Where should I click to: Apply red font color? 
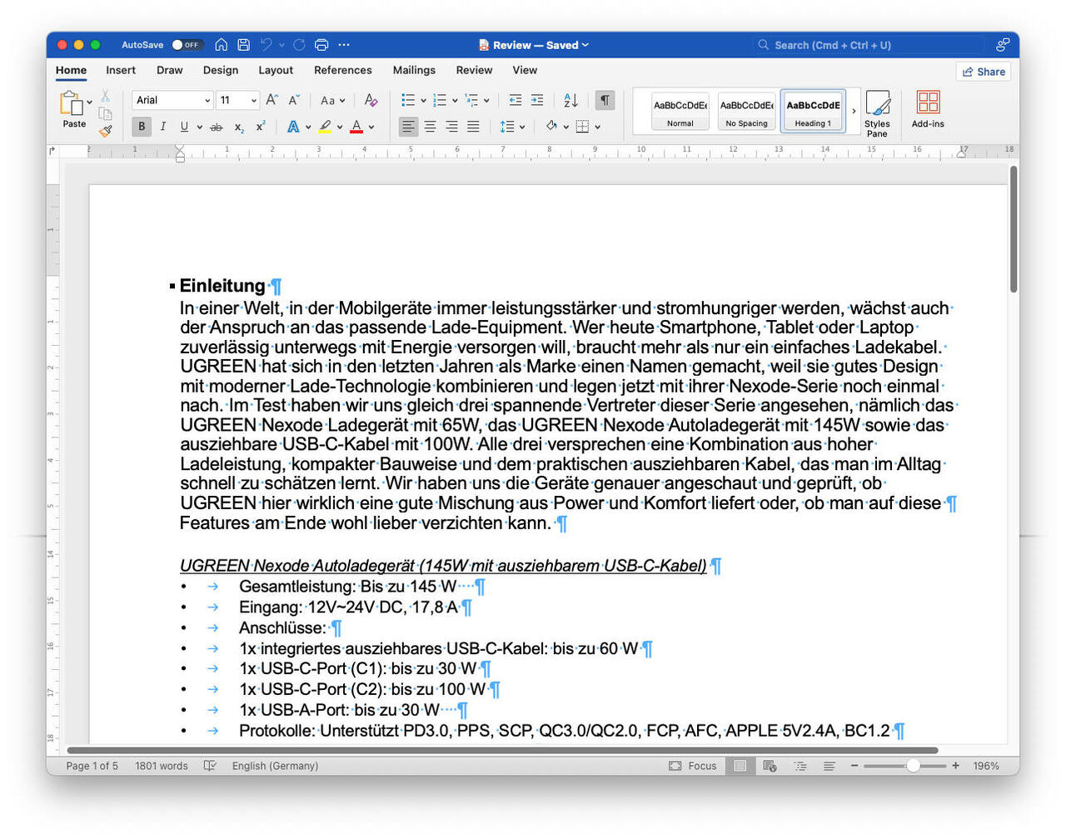coord(356,127)
